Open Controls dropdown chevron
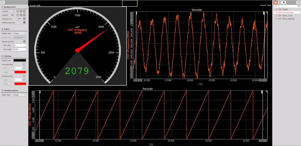 pyautogui.click(x=24, y=11)
